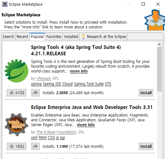Click the 'Installs: 1.14M' text
Screen dimensions: 165x159
point(55,146)
